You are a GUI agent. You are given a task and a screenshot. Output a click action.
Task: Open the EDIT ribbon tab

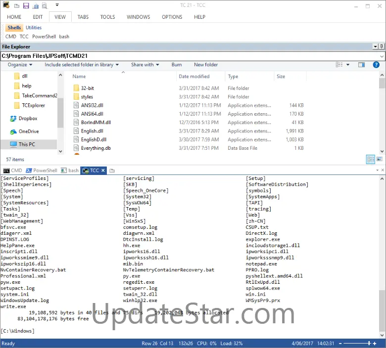[x=38, y=17]
